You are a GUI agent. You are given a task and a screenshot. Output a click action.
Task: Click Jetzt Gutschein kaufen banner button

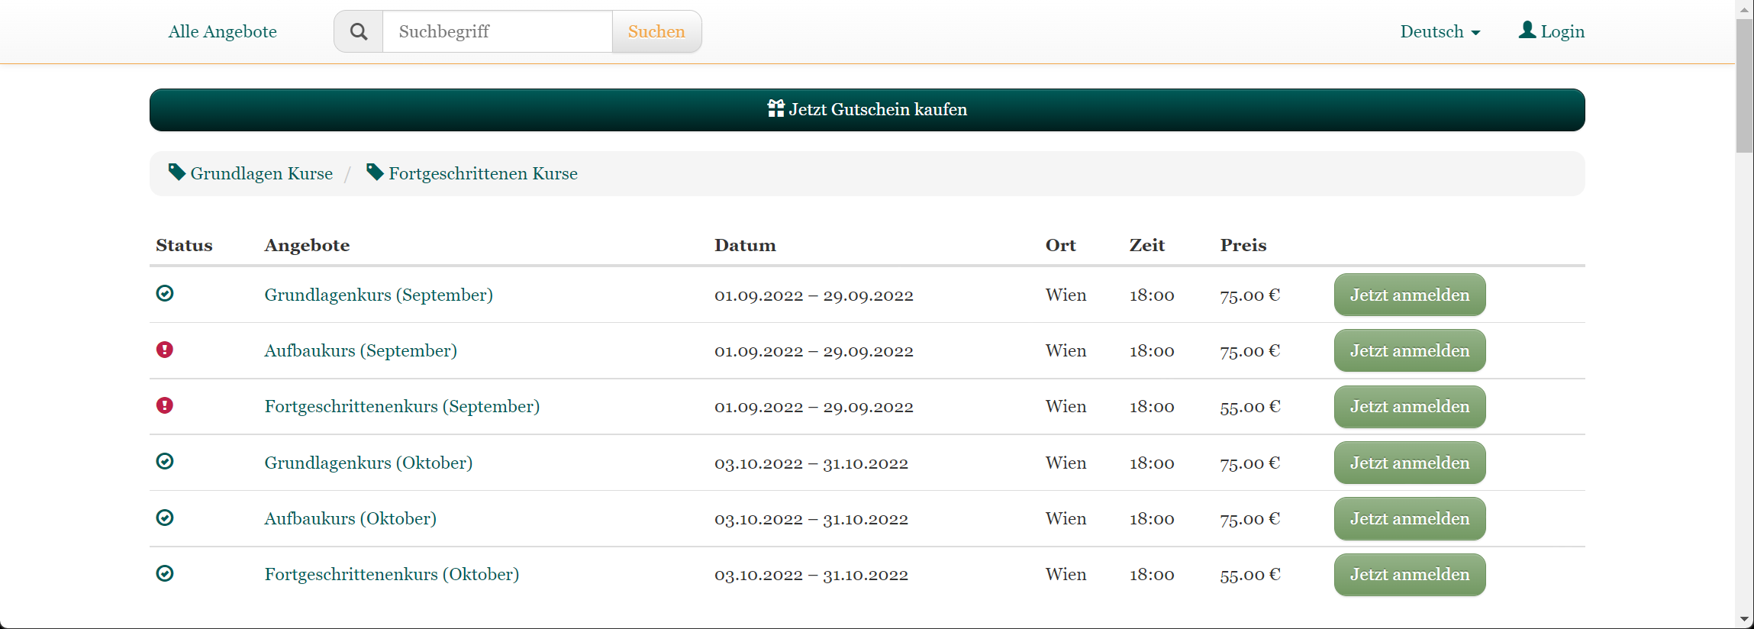coord(867,110)
